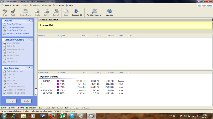This screenshot has height=119, width=213.
Task: Open the Partition Recovery Wizard link
Action: 18,33
